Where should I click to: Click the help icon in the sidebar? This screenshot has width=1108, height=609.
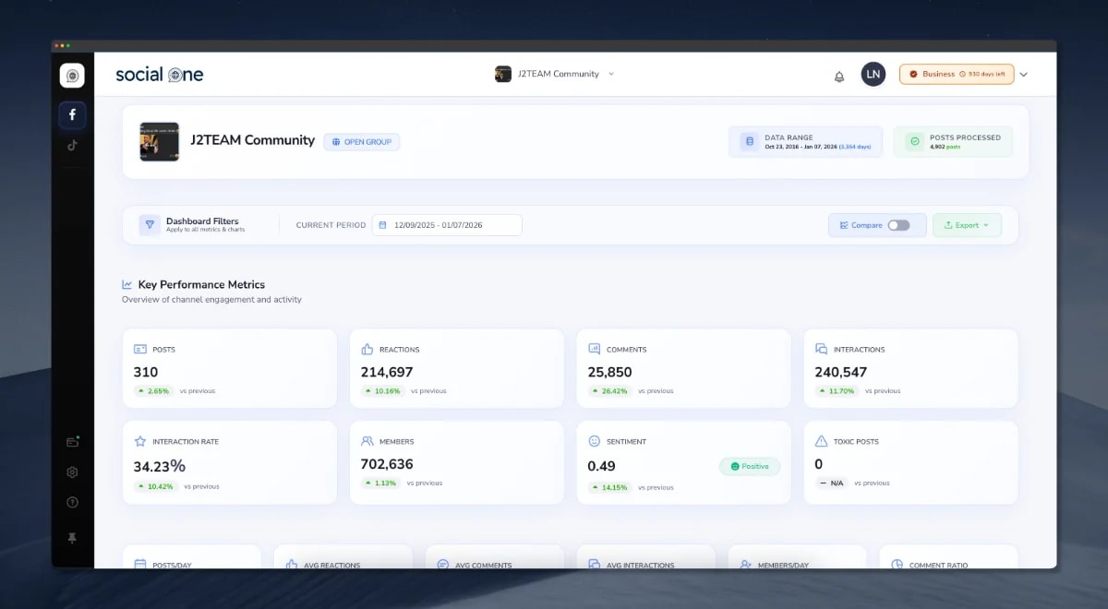point(72,502)
